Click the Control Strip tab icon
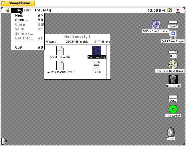 (4, 141)
